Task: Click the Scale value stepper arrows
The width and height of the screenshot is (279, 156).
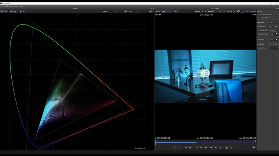Action: [x=153, y=12]
